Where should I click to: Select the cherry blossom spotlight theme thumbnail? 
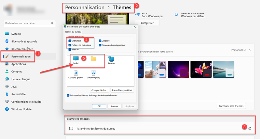[x=156, y=69]
